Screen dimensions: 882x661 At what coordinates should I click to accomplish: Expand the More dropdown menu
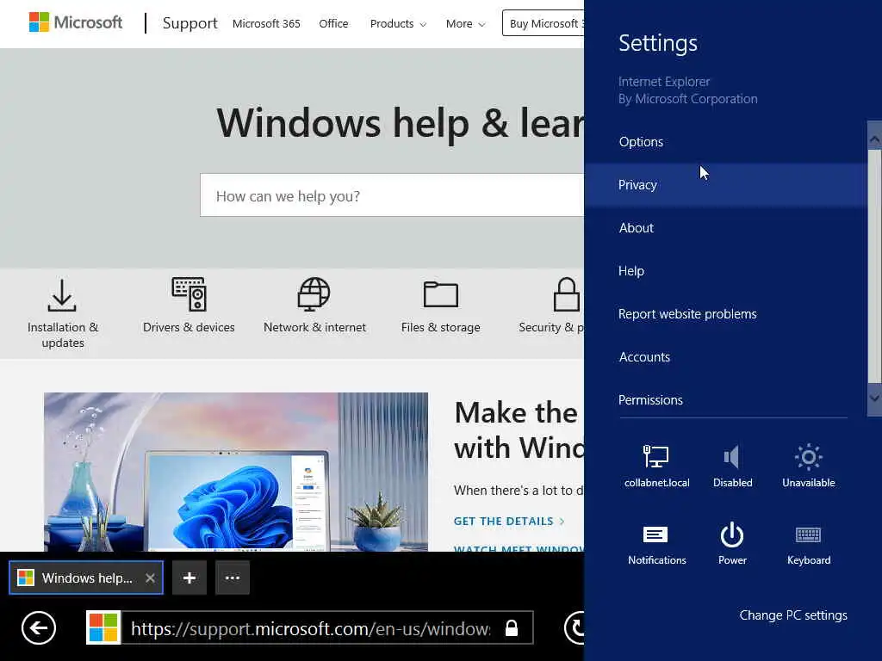[x=465, y=23]
